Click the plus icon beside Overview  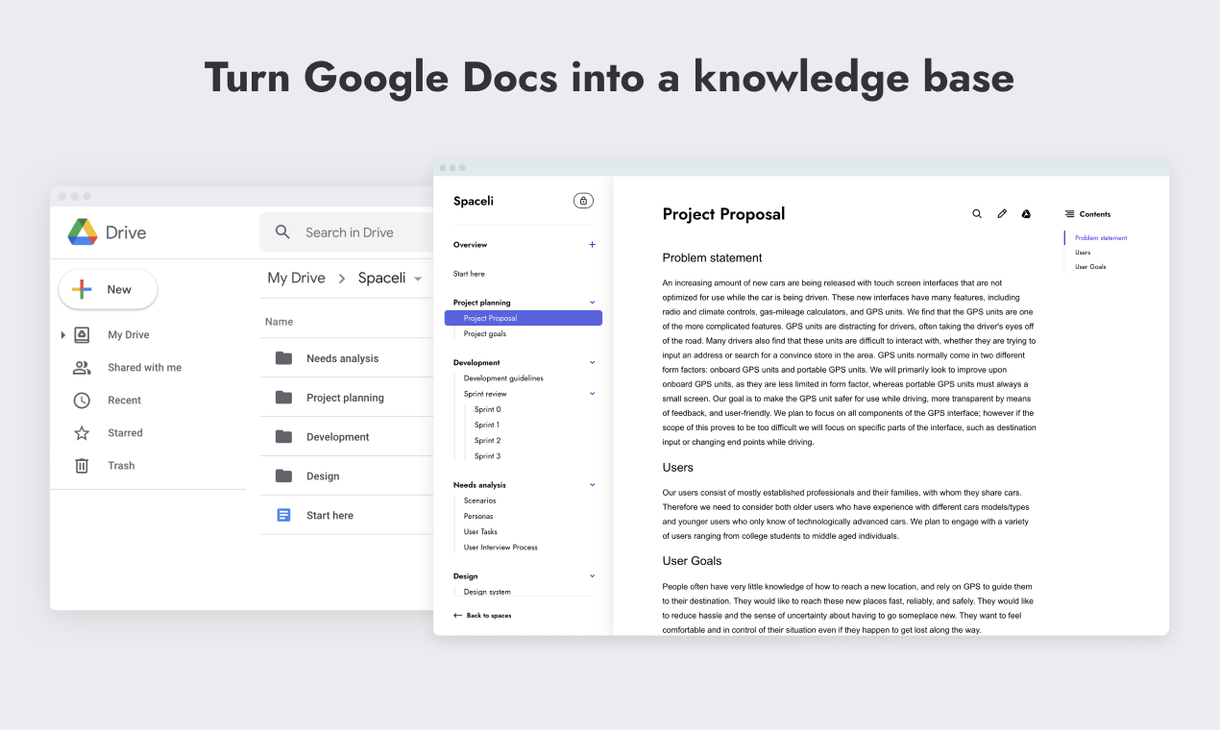592,244
